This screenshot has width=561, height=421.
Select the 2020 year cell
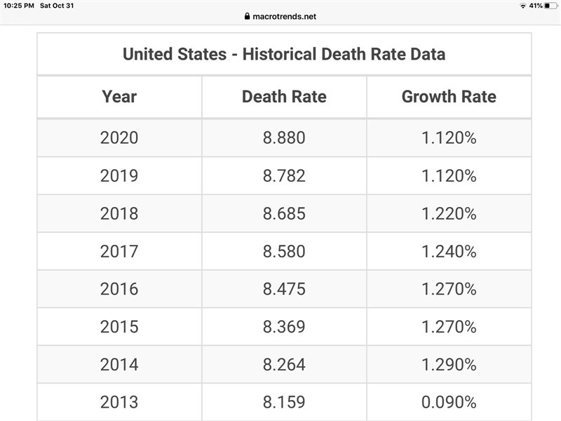pyautogui.click(x=119, y=138)
